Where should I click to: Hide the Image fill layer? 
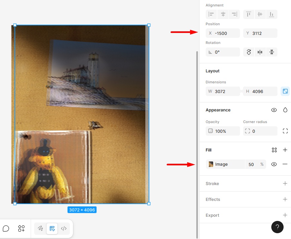coord(274,164)
